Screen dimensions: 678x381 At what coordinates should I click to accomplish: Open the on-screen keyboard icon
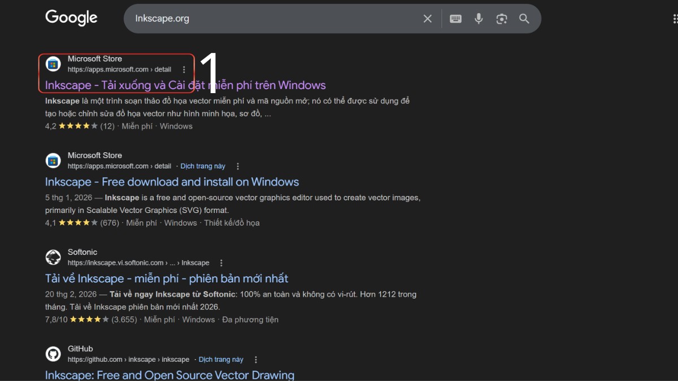tap(455, 18)
